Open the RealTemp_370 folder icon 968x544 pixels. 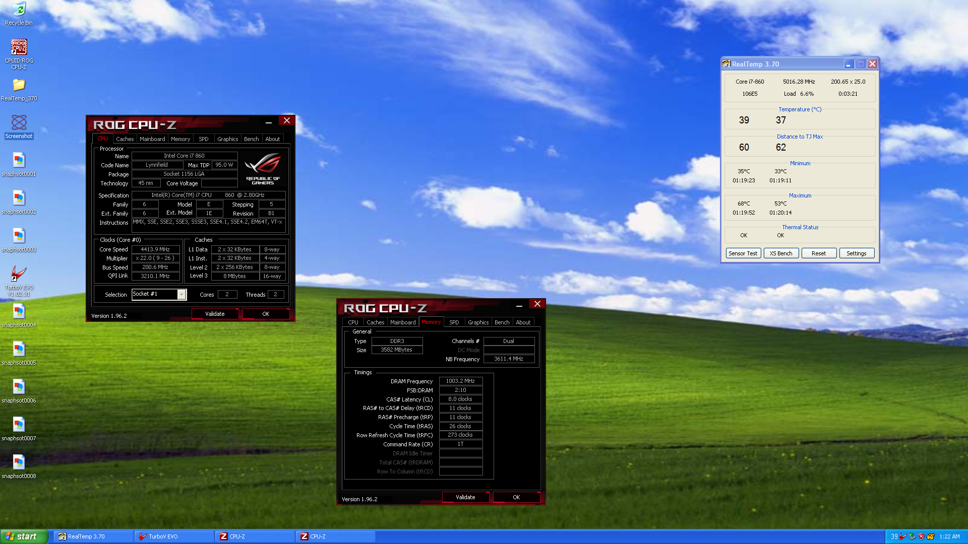pyautogui.click(x=19, y=90)
